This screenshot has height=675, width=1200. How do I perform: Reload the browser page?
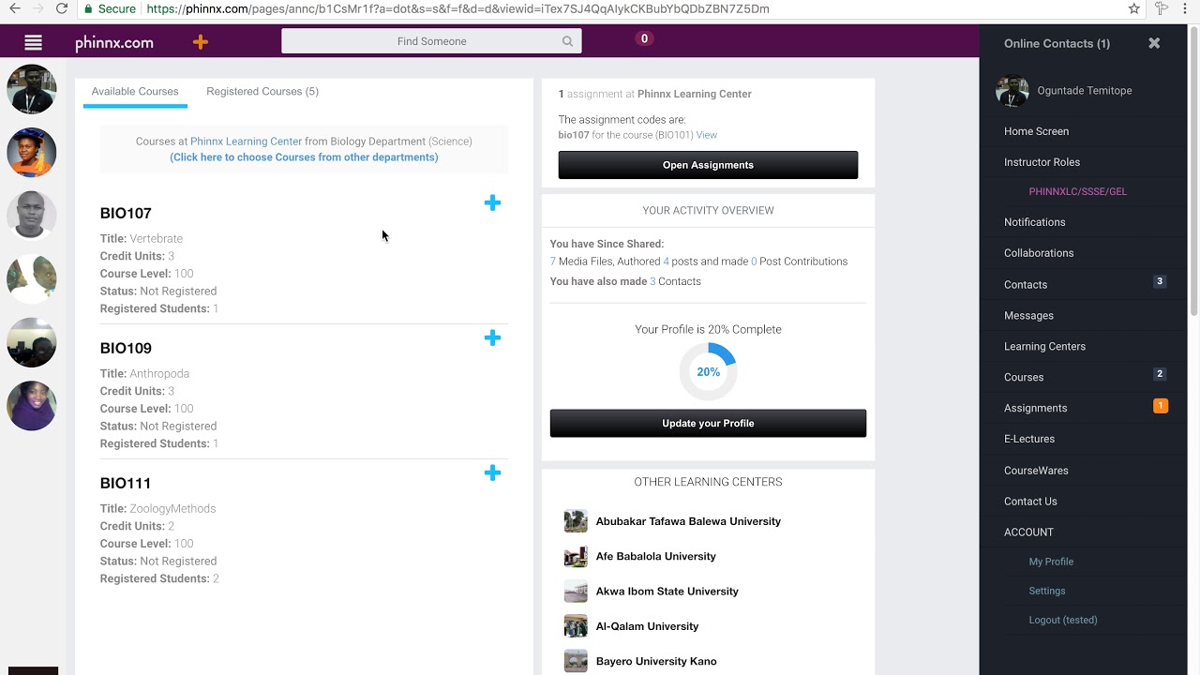(x=62, y=8)
